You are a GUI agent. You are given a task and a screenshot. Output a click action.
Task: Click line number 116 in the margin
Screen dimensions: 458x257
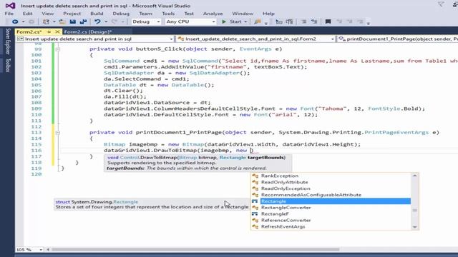click(36, 151)
